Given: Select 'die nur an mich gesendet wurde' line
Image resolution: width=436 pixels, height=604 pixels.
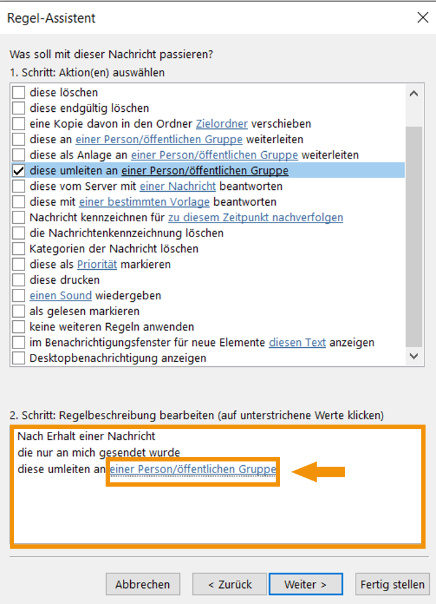Looking at the screenshot, I should pyautogui.click(x=98, y=452).
